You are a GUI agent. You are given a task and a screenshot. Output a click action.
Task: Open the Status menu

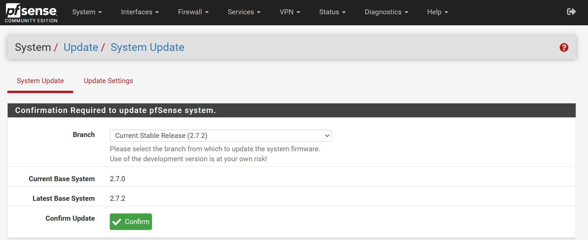coord(333,12)
